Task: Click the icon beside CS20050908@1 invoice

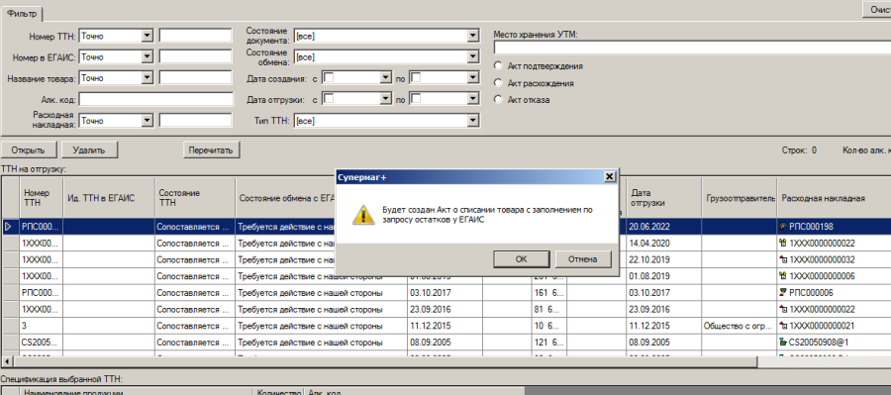Action: coord(784,343)
